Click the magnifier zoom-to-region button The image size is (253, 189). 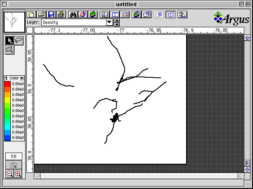pyautogui.click(x=14, y=165)
